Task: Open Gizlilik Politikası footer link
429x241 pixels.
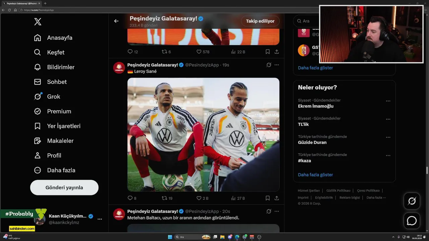Action: point(338,190)
